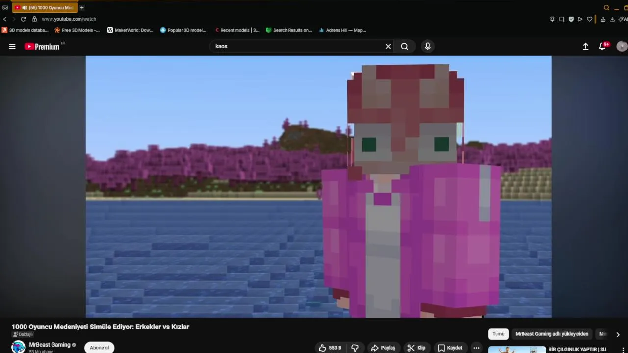Viewport: 628px width, 353px height.
Task: Open the notifications bell
Action: [x=603, y=46]
